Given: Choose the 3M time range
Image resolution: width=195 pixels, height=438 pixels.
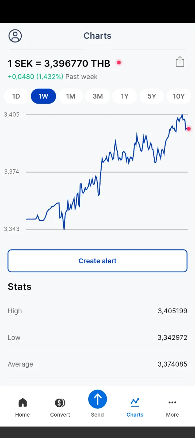Looking at the screenshot, I should coord(97,96).
